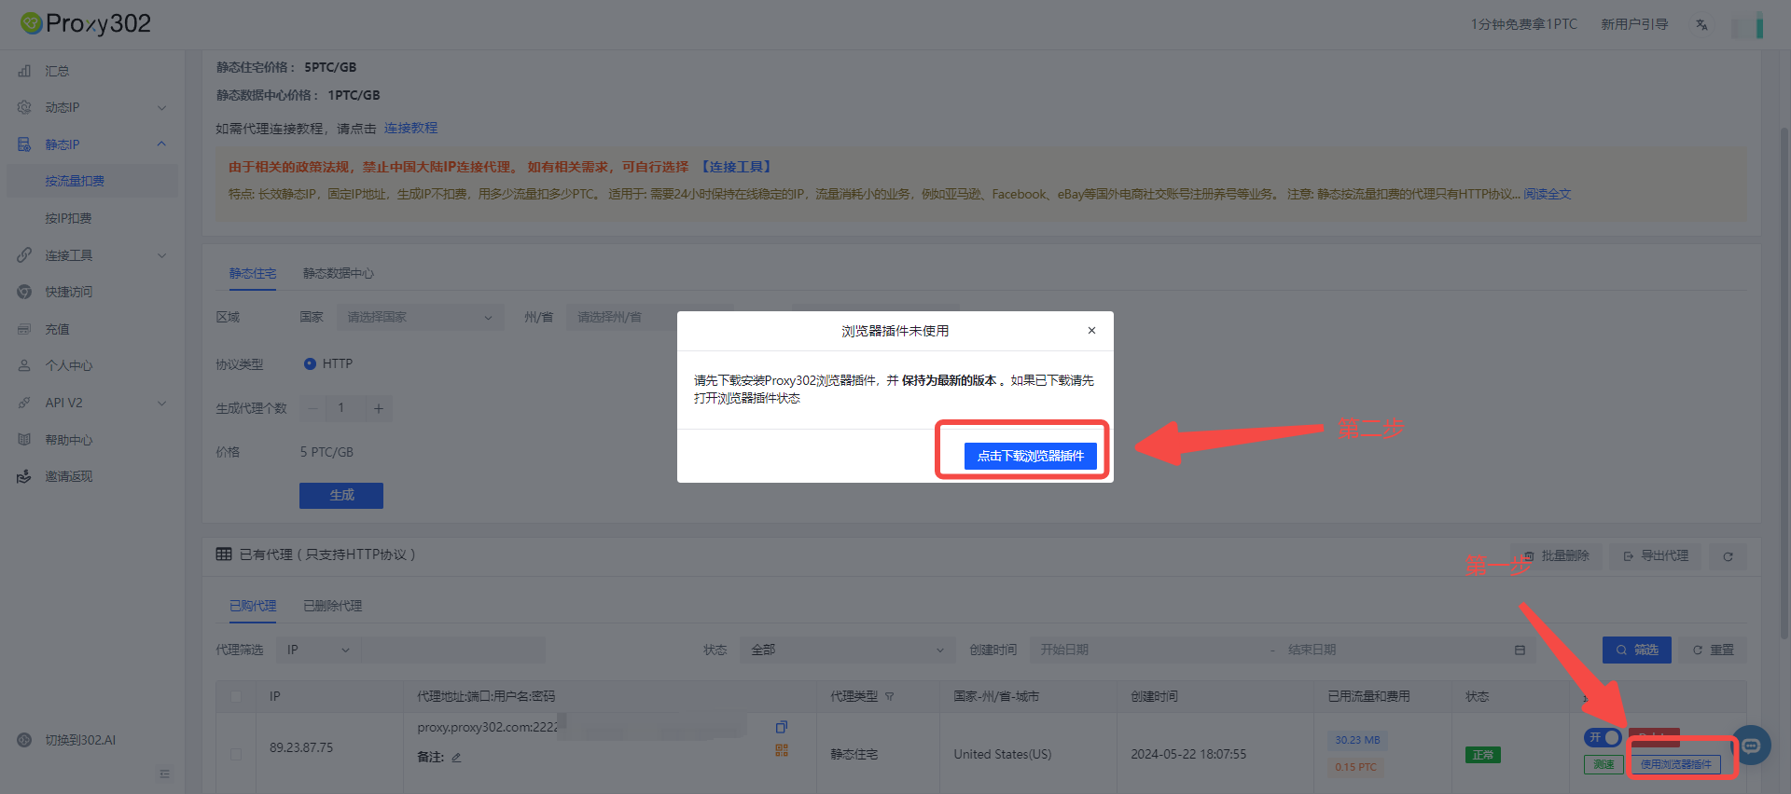The image size is (1791, 794).
Task: Open the 【连接工具】 link in the notice
Action: pyautogui.click(x=736, y=167)
